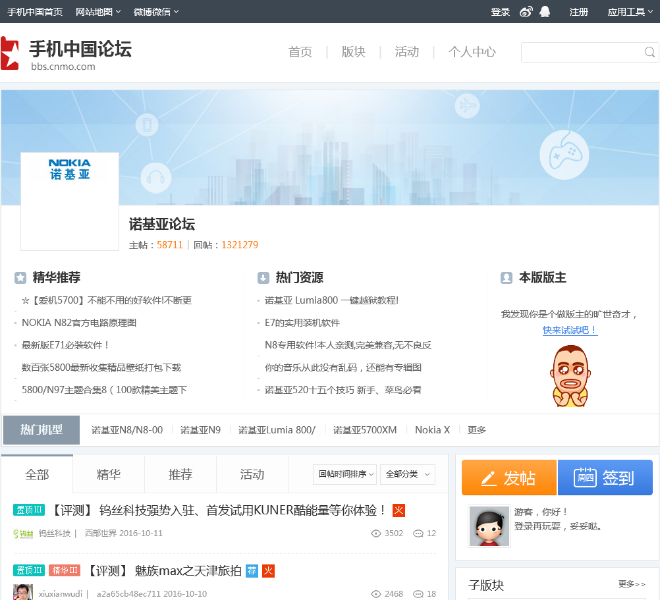Click the 荐 recommend badge on 魅族max post
The height and width of the screenshot is (600, 660).
pyautogui.click(x=252, y=571)
